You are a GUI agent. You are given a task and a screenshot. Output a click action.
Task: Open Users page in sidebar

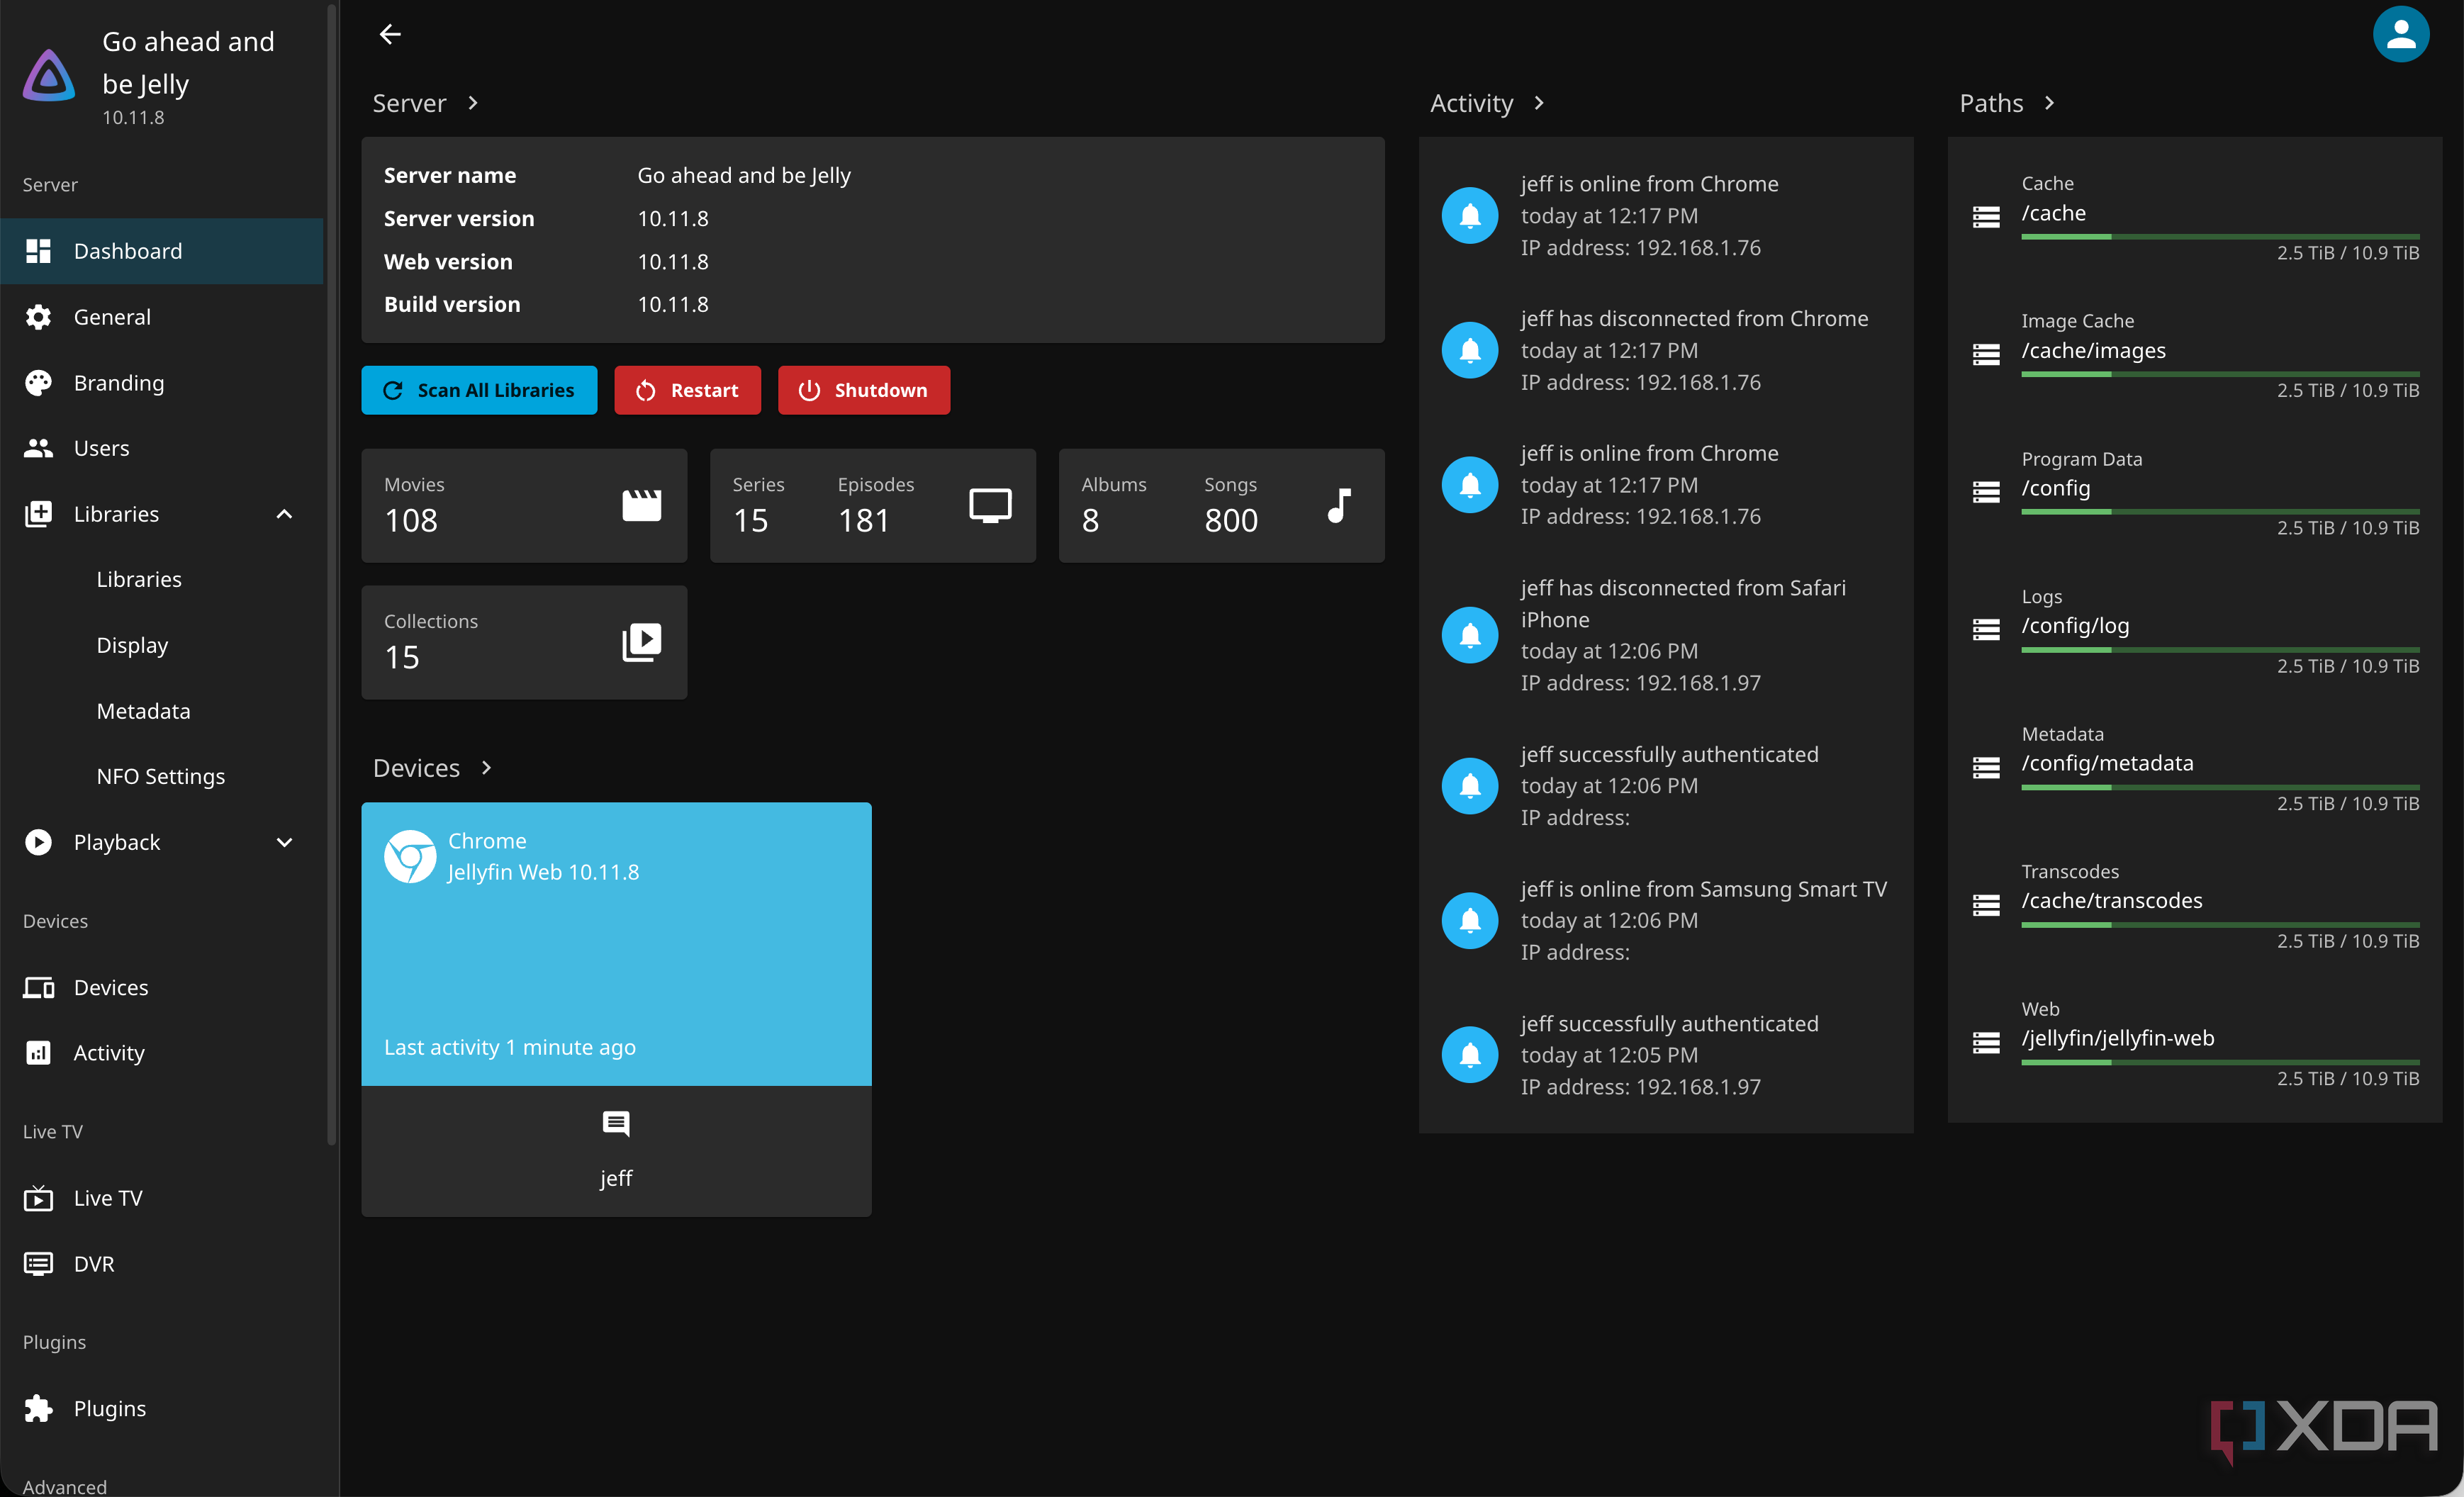[161, 448]
